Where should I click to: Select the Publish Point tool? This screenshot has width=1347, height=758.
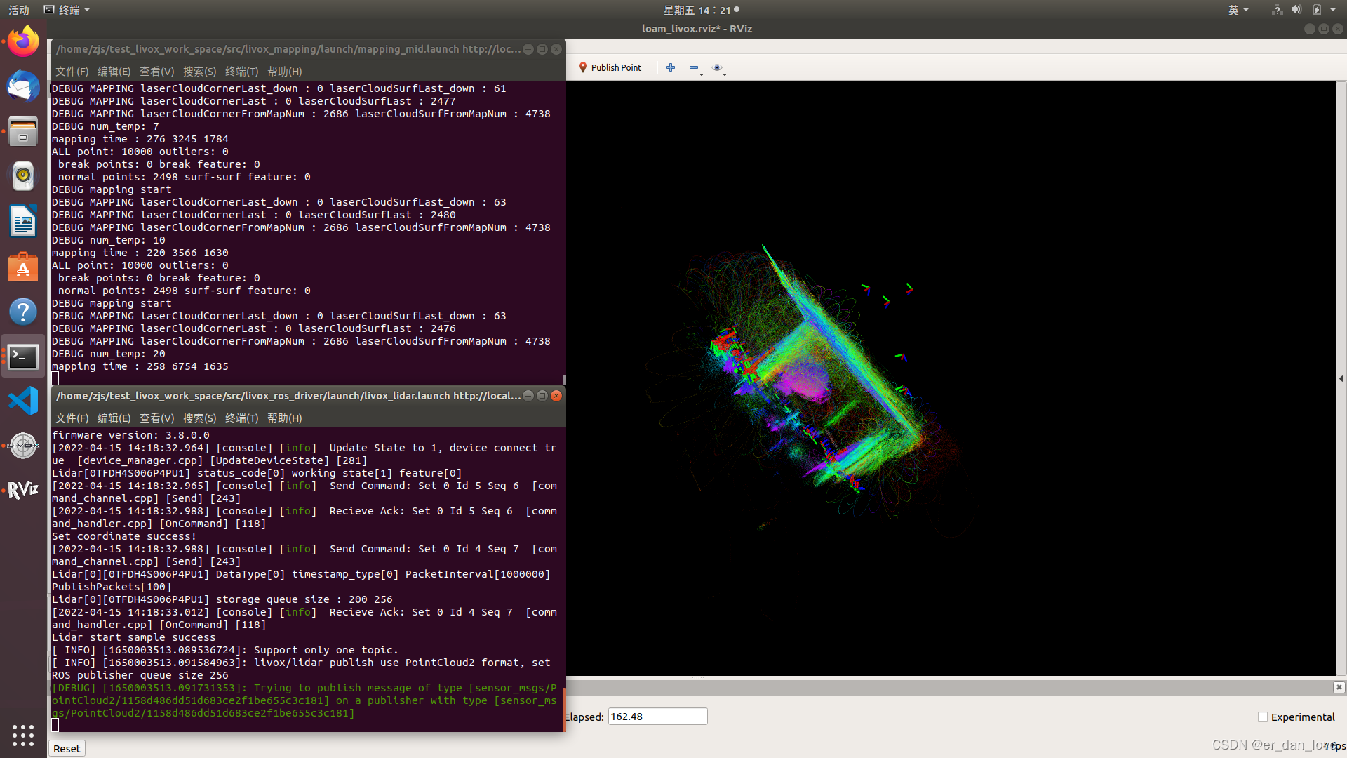[x=610, y=67]
